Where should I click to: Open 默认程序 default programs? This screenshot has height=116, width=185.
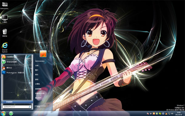pos(38,98)
